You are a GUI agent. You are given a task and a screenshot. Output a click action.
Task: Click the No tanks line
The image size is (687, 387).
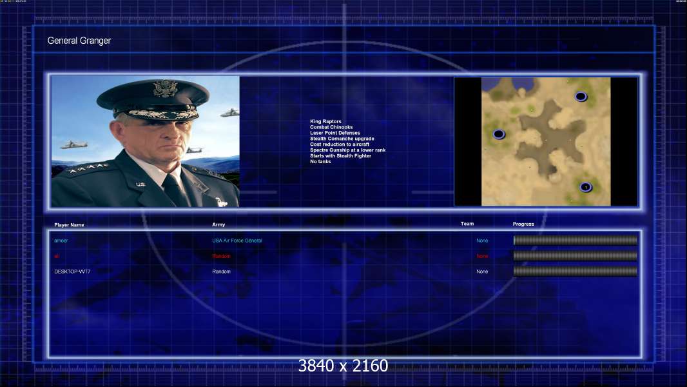pos(320,161)
